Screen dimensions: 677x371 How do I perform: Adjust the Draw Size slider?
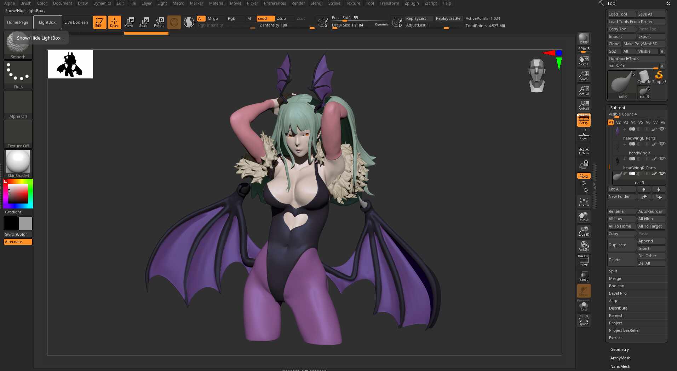click(x=360, y=25)
